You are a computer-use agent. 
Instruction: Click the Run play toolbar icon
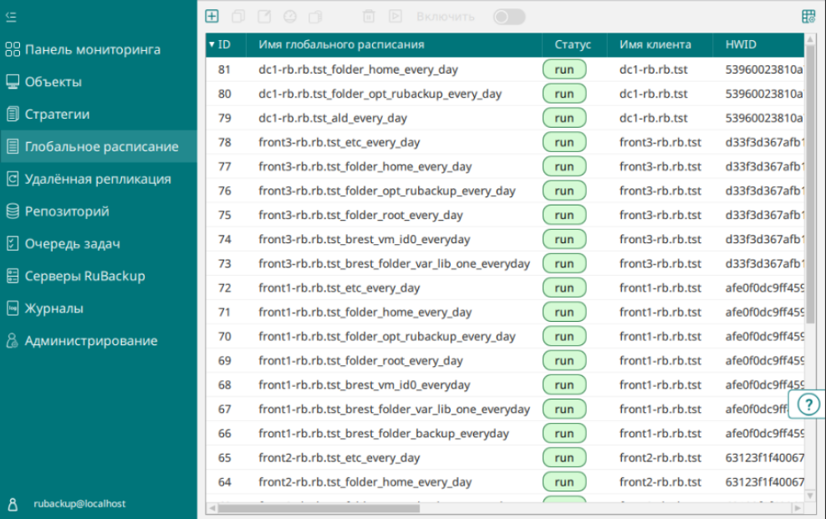tap(395, 17)
